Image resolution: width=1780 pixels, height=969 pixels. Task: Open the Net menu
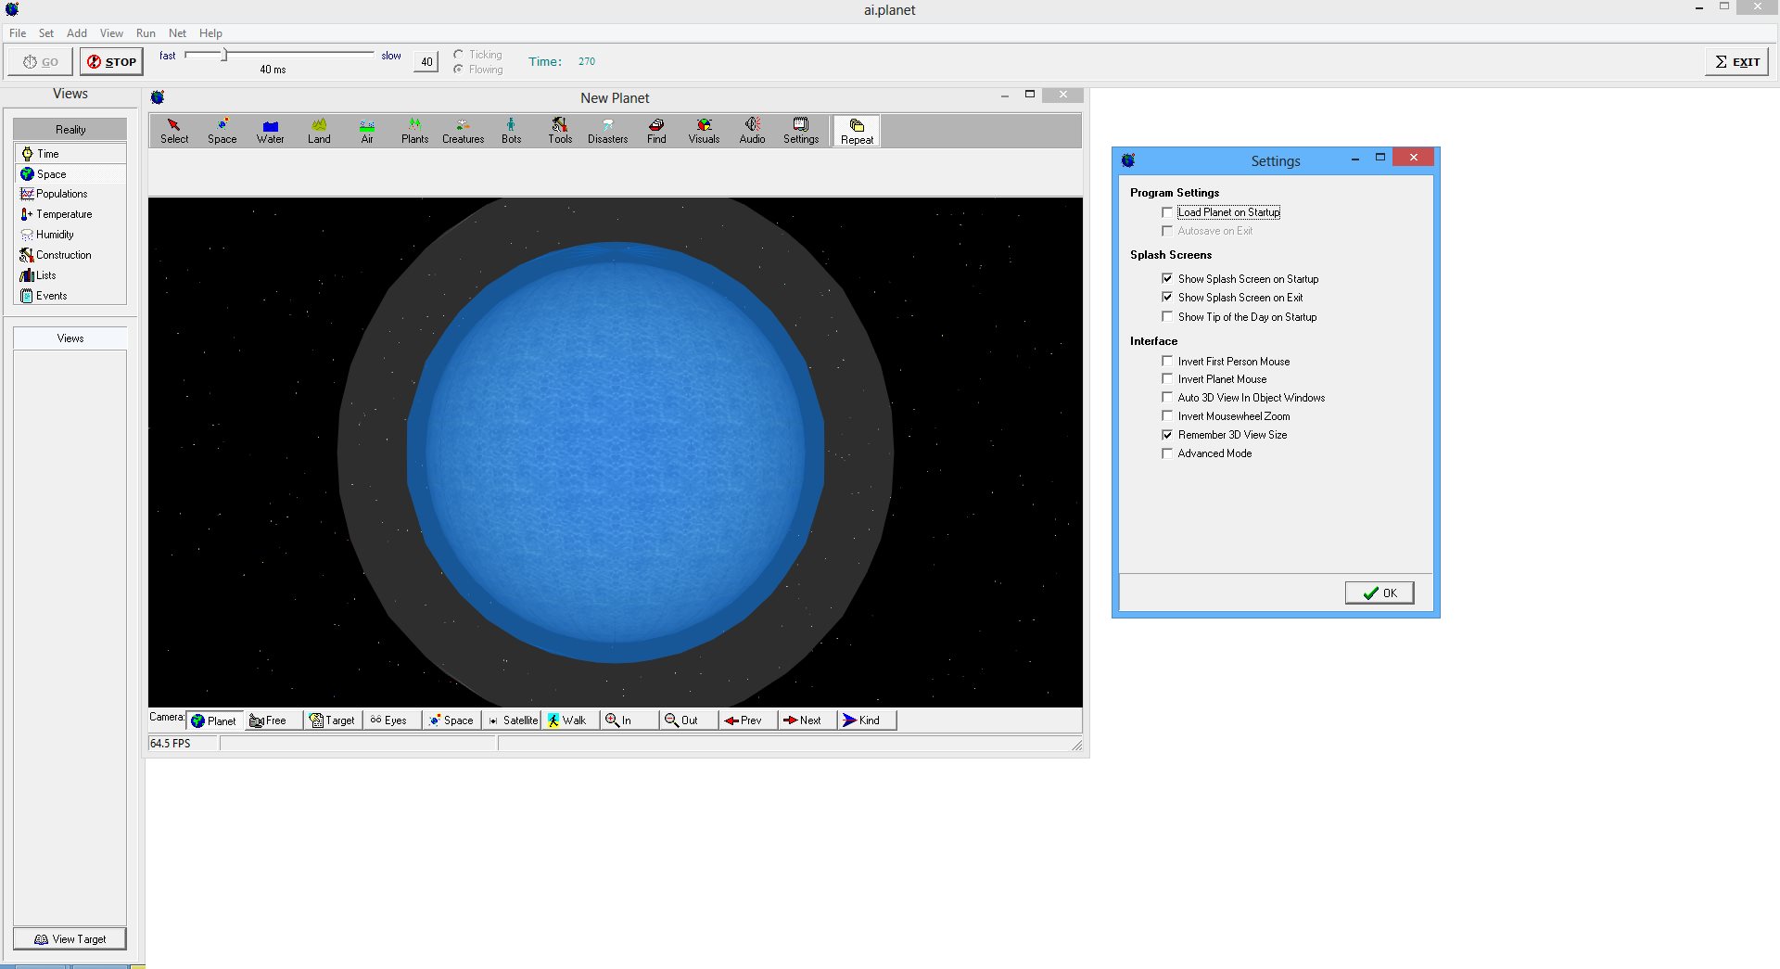pyautogui.click(x=177, y=33)
